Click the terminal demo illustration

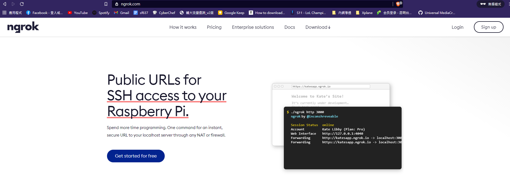343,138
